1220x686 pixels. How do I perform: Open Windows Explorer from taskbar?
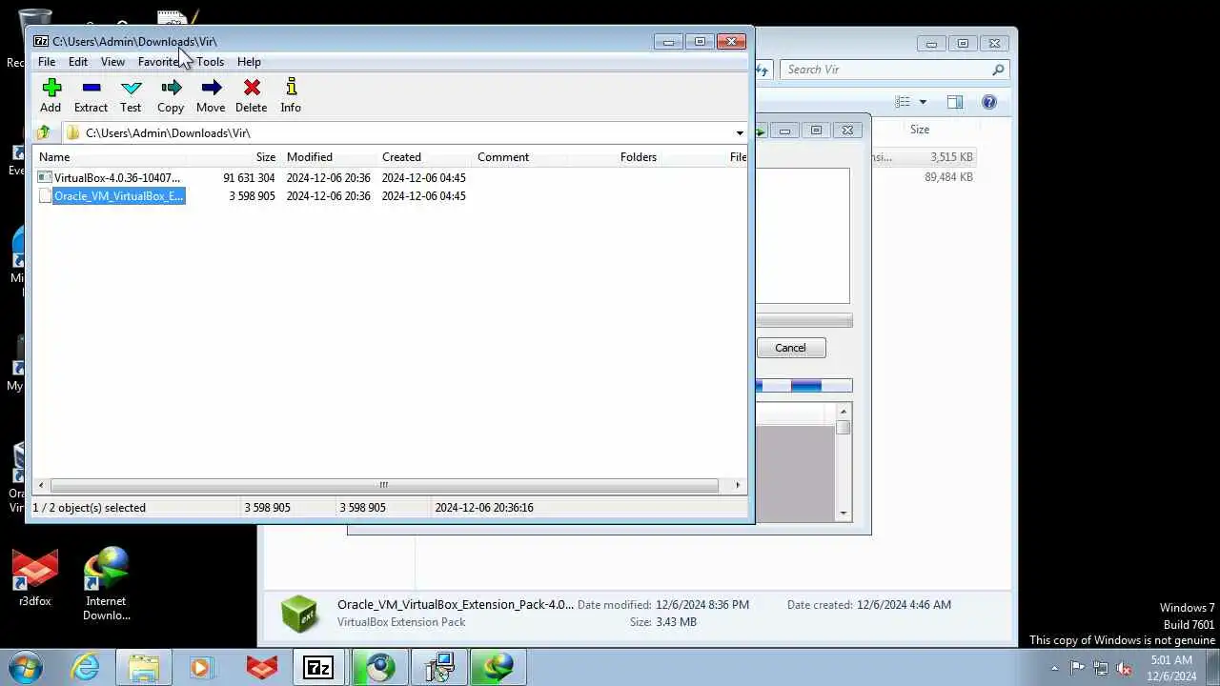144,668
